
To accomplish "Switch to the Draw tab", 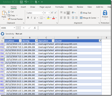I will point(33,7).
